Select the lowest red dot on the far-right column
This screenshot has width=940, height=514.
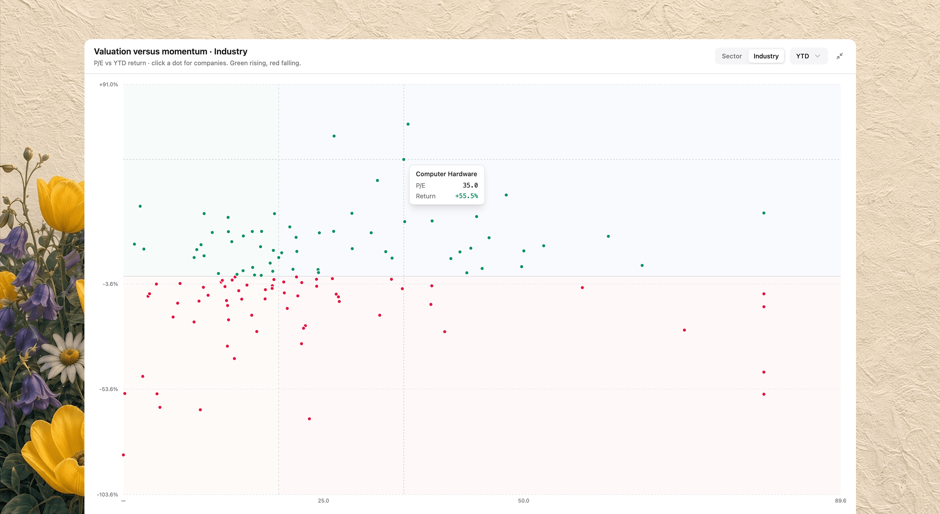click(x=764, y=394)
